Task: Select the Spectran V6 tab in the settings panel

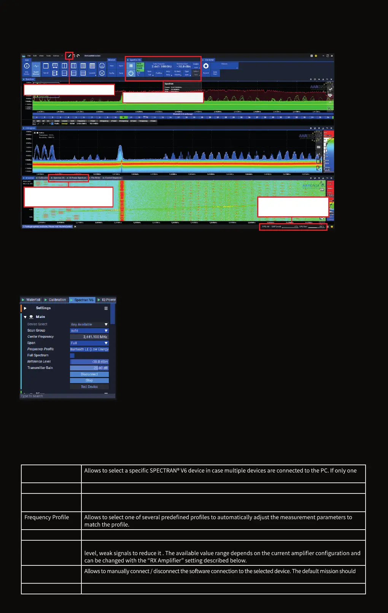Action: (82, 300)
